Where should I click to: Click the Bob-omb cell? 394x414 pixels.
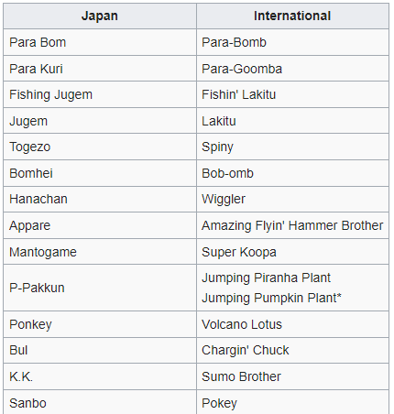292,173
